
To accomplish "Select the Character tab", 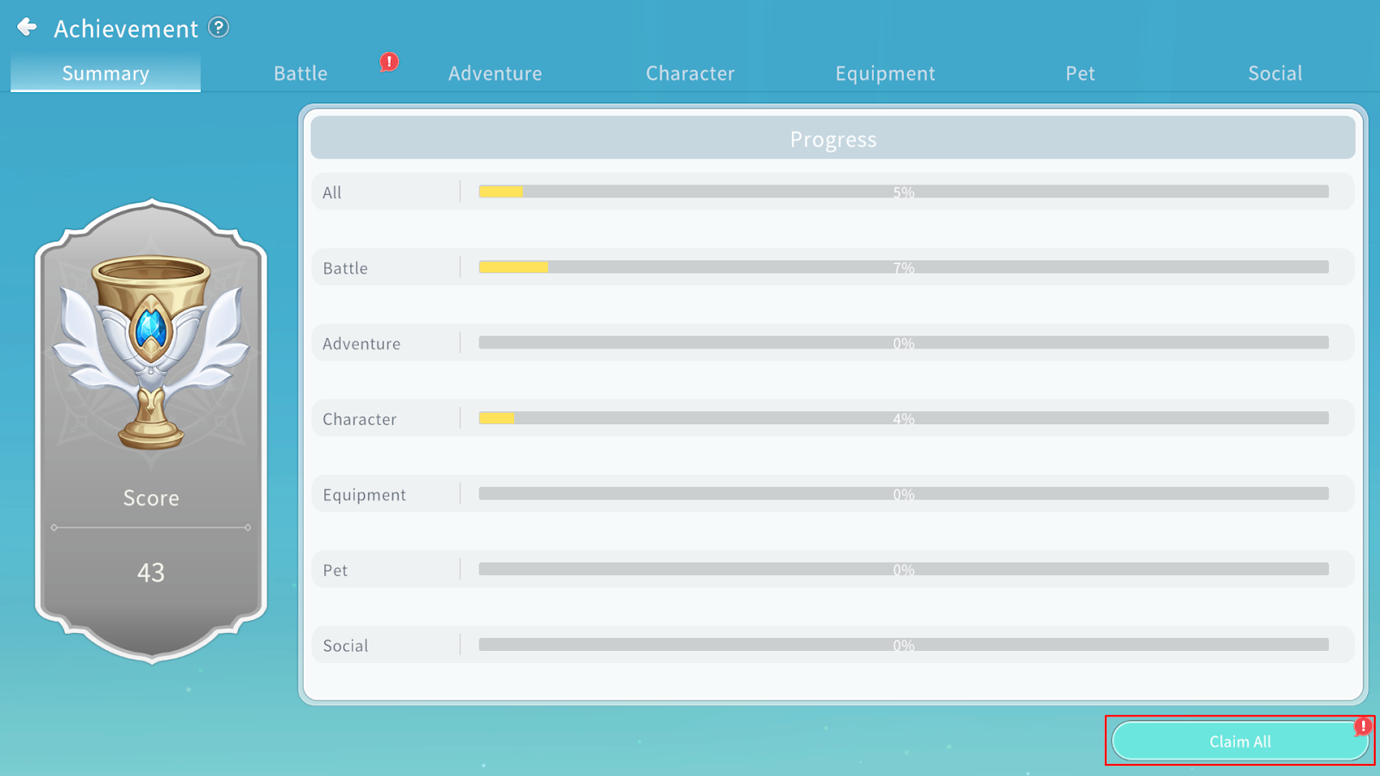I will point(690,73).
